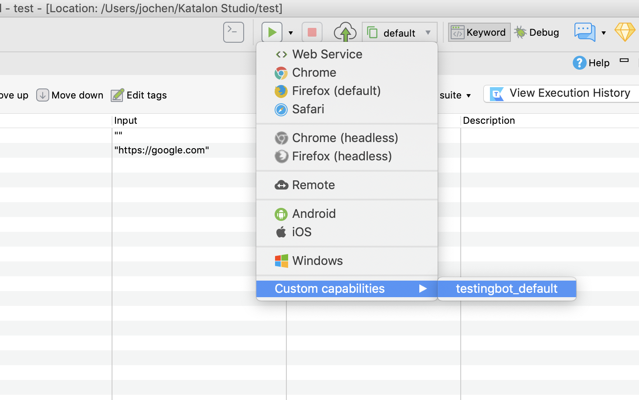Choose iOS execution option

(347, 232)
